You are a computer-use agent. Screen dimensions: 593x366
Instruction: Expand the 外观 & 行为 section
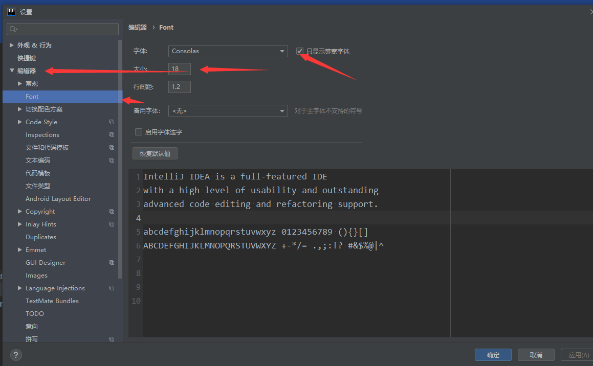tap(12, 45)
